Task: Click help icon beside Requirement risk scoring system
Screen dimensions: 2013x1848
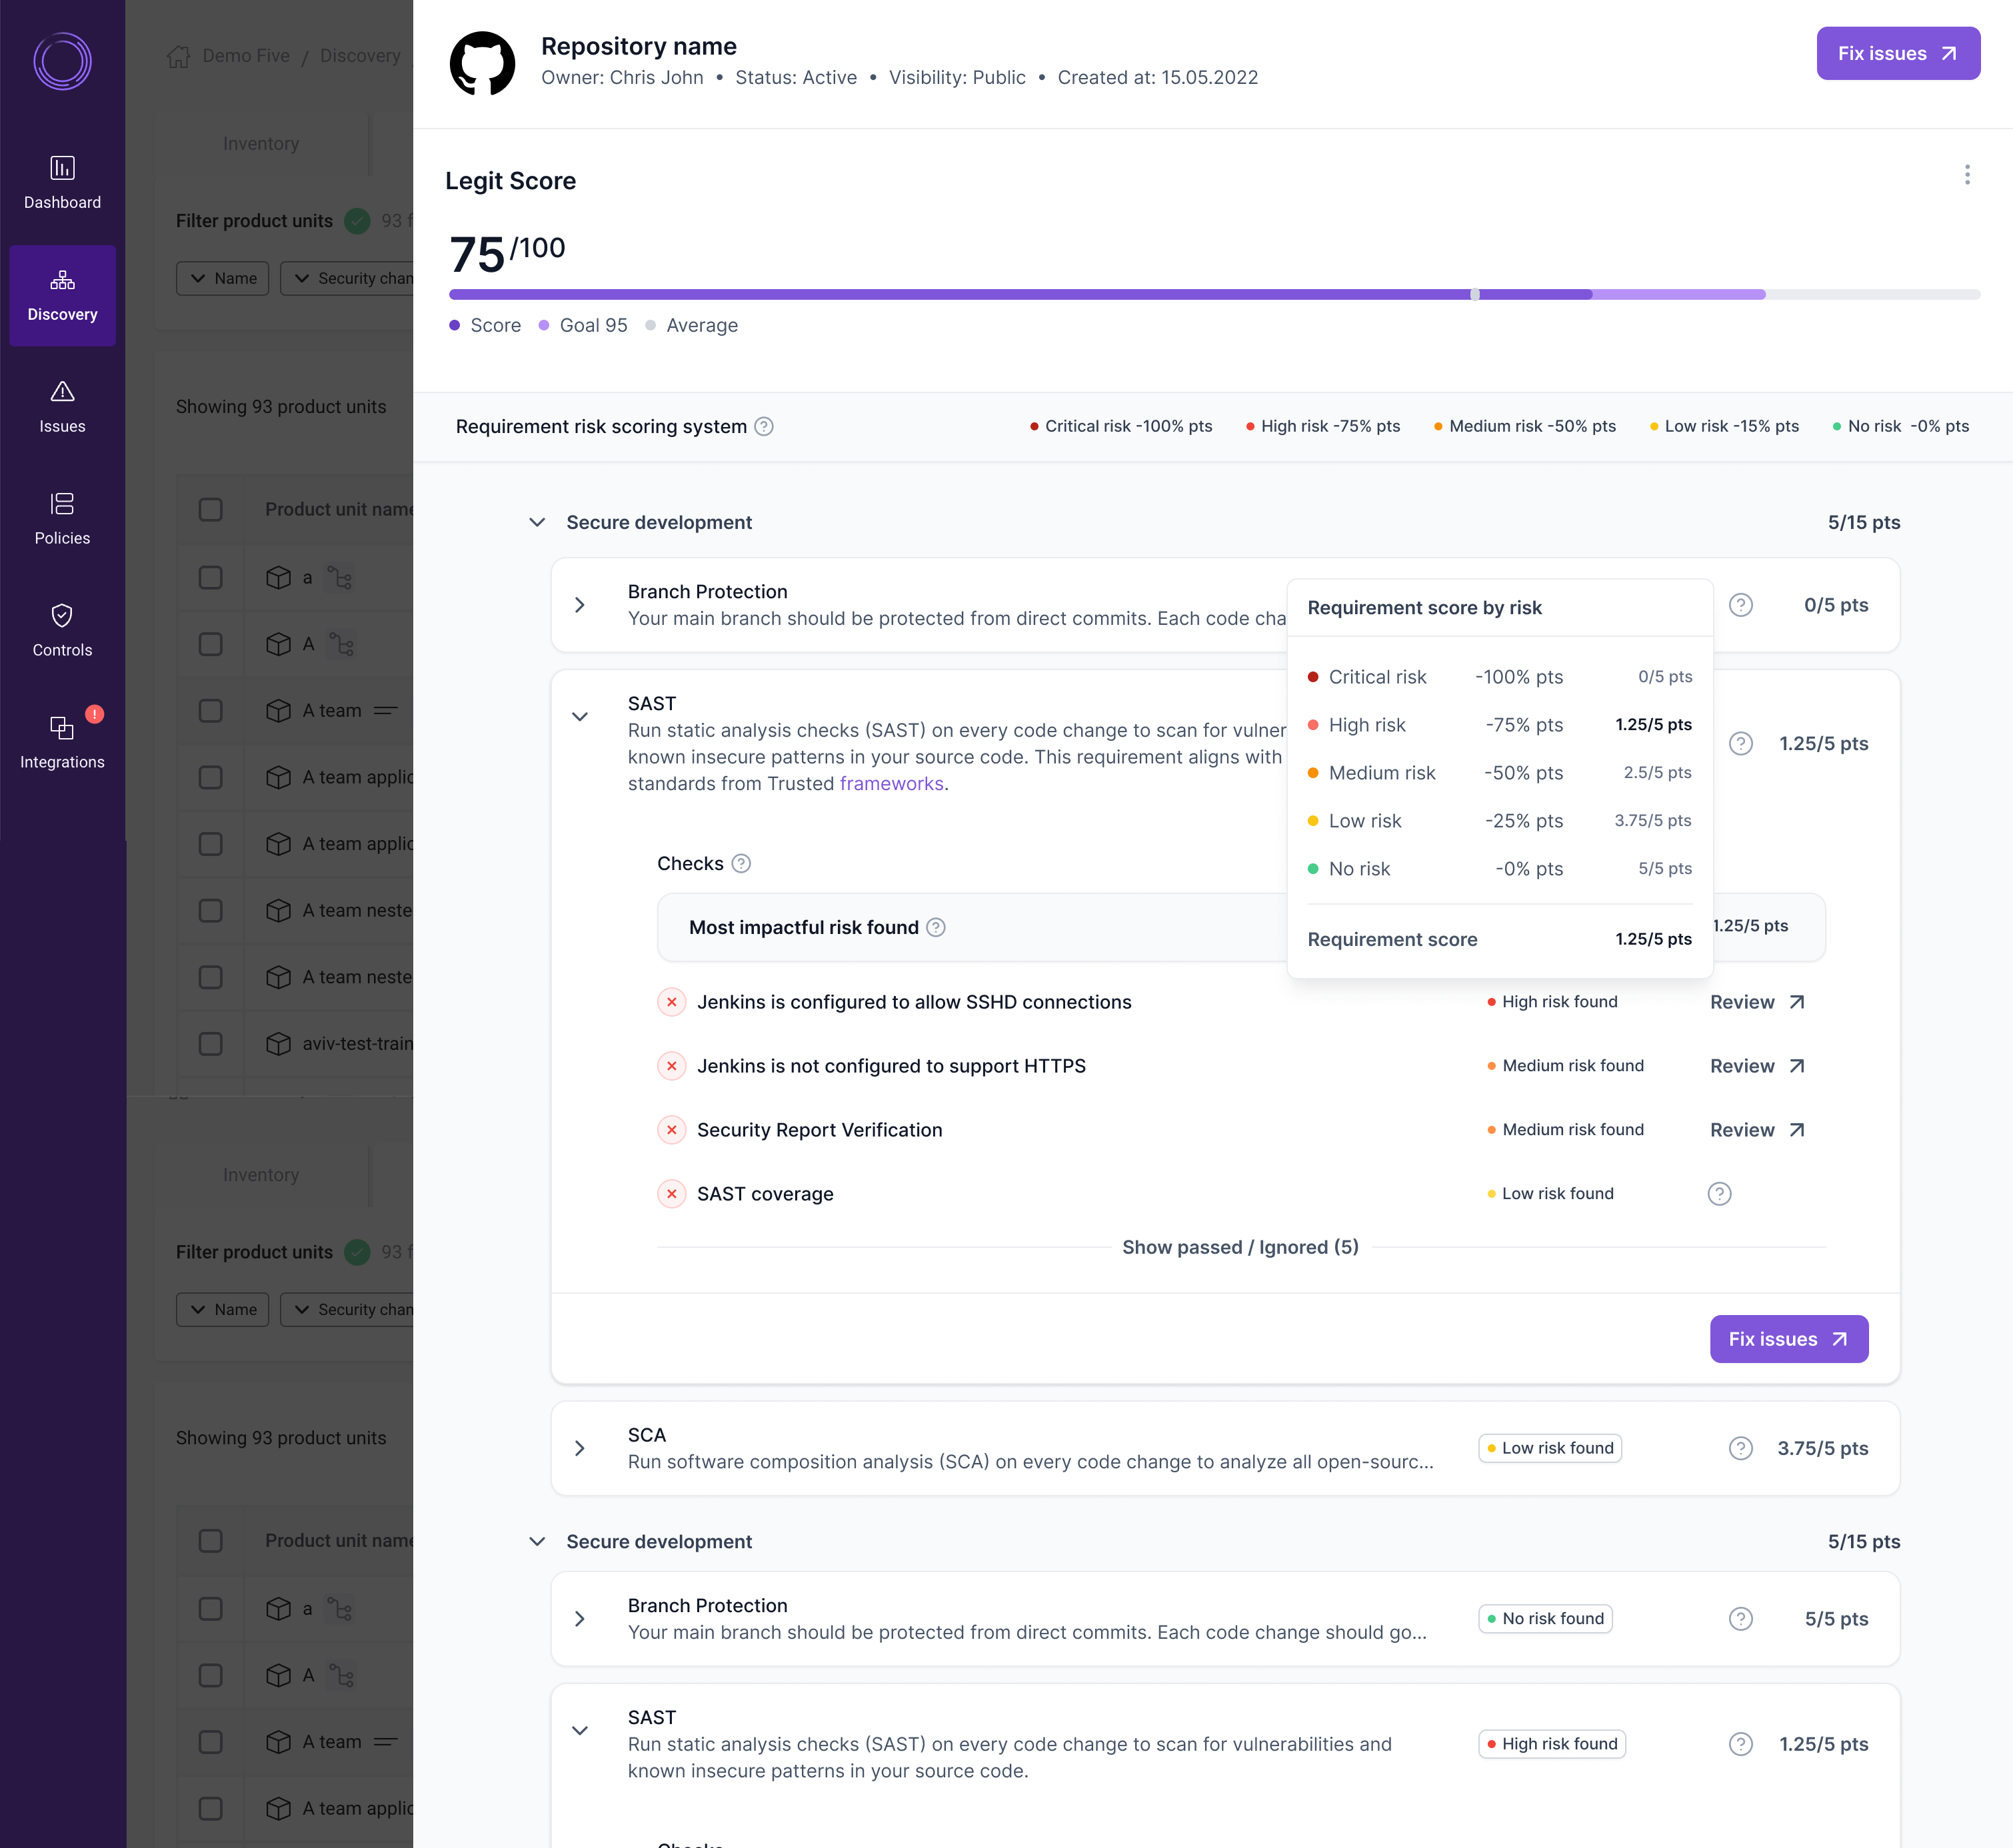Action: [x=763, y=426]
